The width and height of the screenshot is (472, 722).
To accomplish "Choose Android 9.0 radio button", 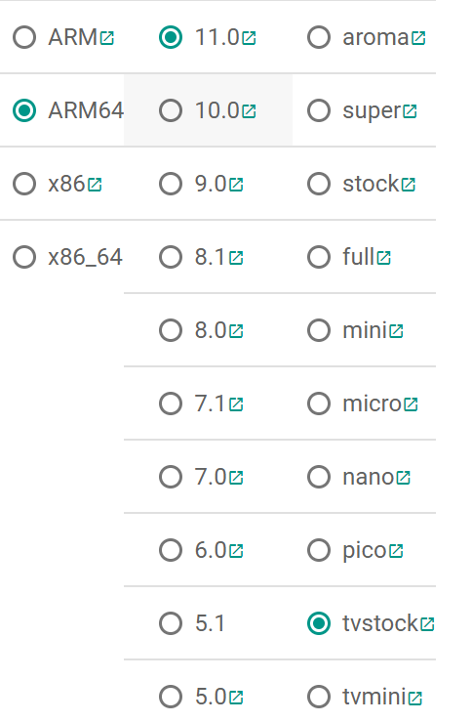I will [x=171, y=184].
